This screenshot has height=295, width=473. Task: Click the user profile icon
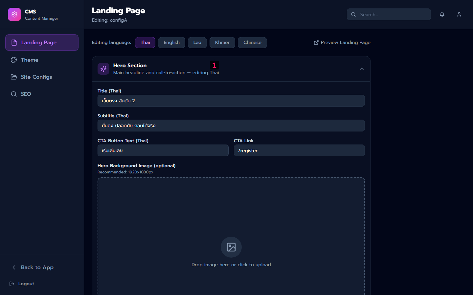tap(459, 14)
